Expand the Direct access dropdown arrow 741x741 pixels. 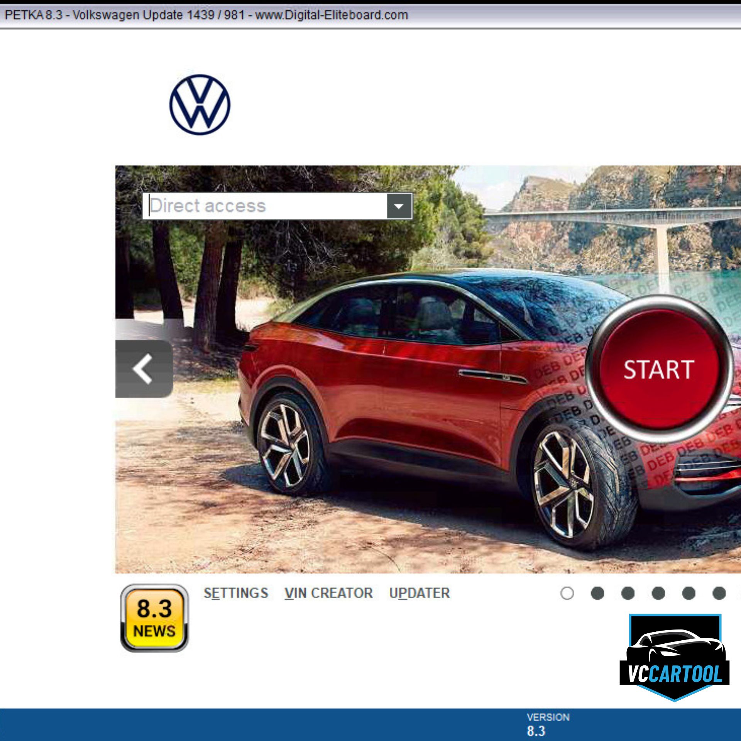(x=399, y=206)
